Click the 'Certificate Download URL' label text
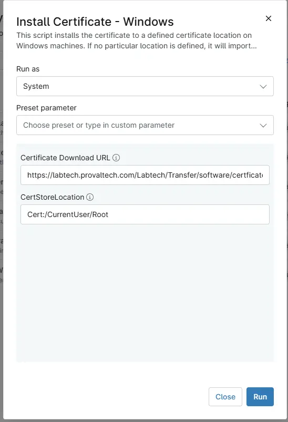Screen dimensions: 288x422 click(65, 158)
